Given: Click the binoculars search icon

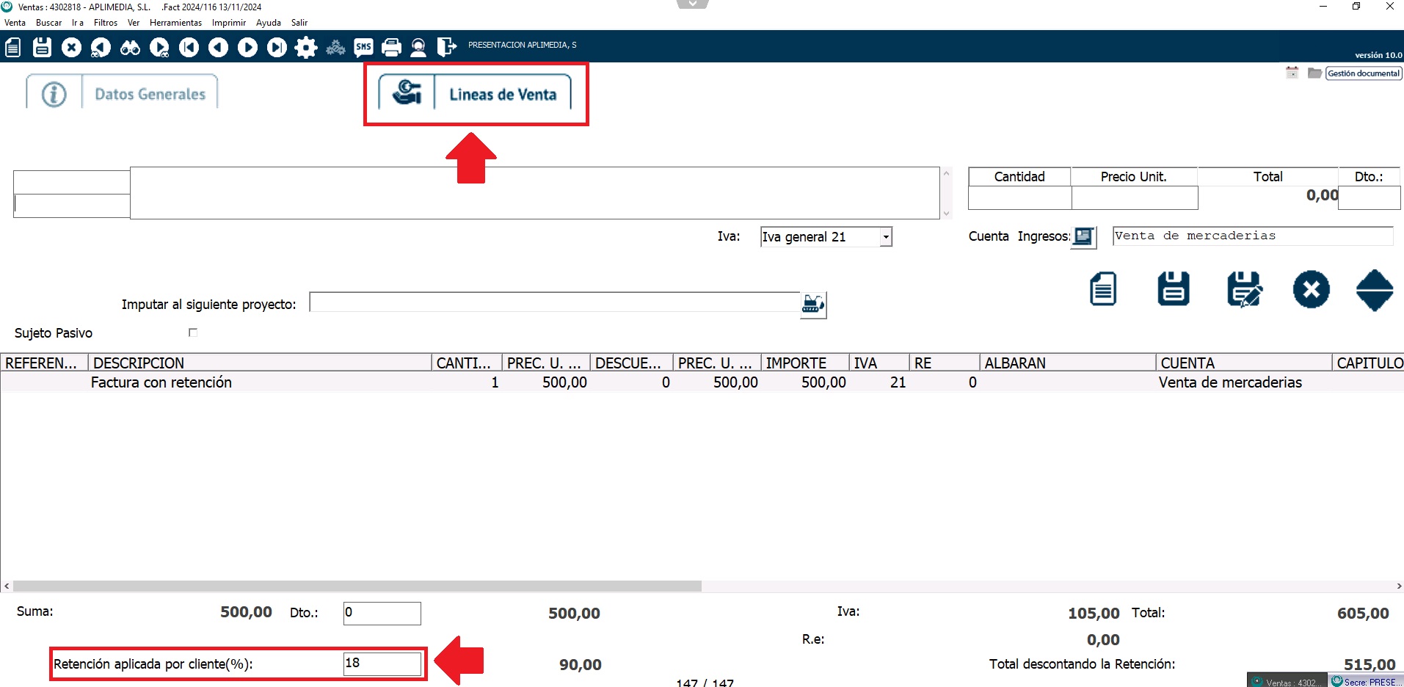Looking at the screenshot, I should pyautogui.click(x=130, y=48).
